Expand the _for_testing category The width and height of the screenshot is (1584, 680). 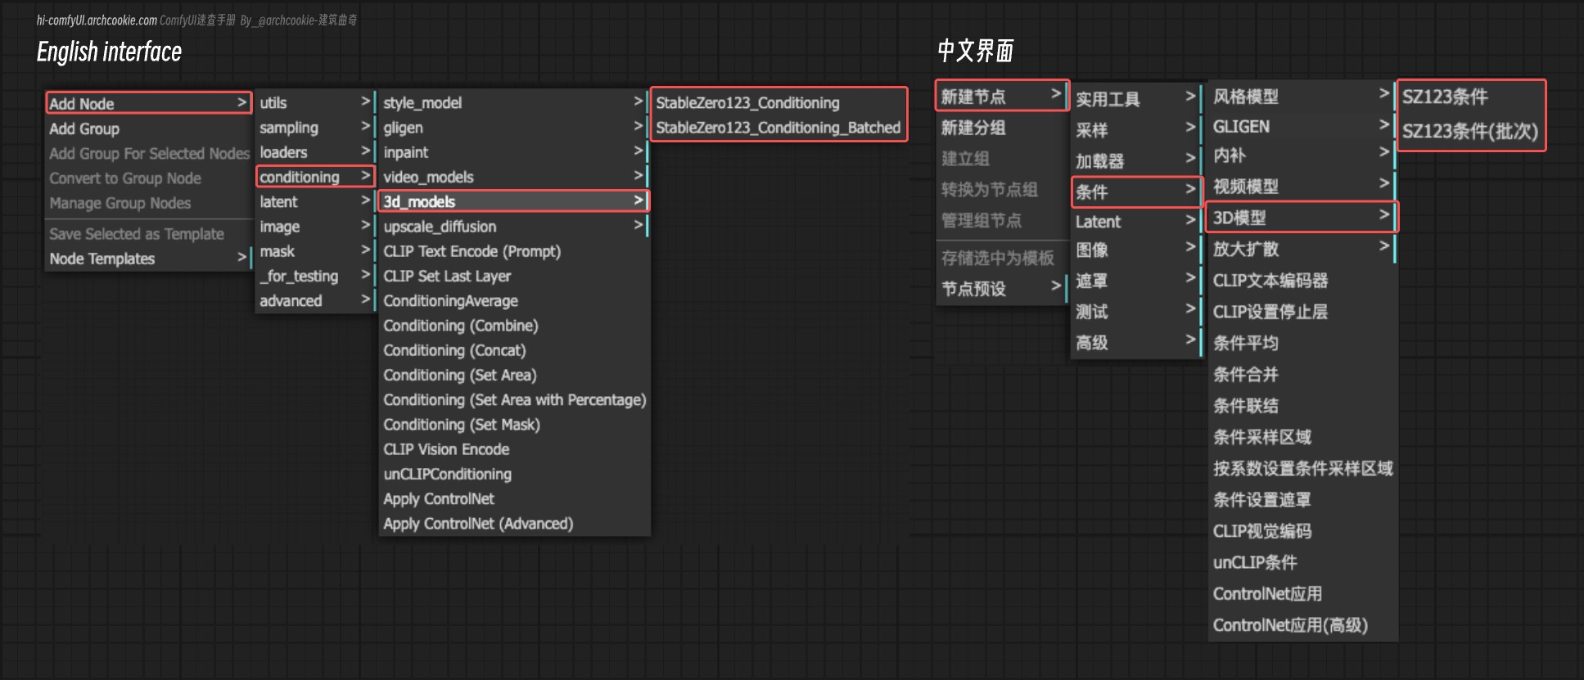click(x=315, y=276)
